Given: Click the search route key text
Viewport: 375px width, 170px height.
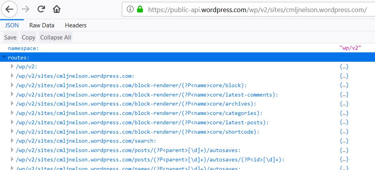Looking at the screenshot, I should pos(86,141).
